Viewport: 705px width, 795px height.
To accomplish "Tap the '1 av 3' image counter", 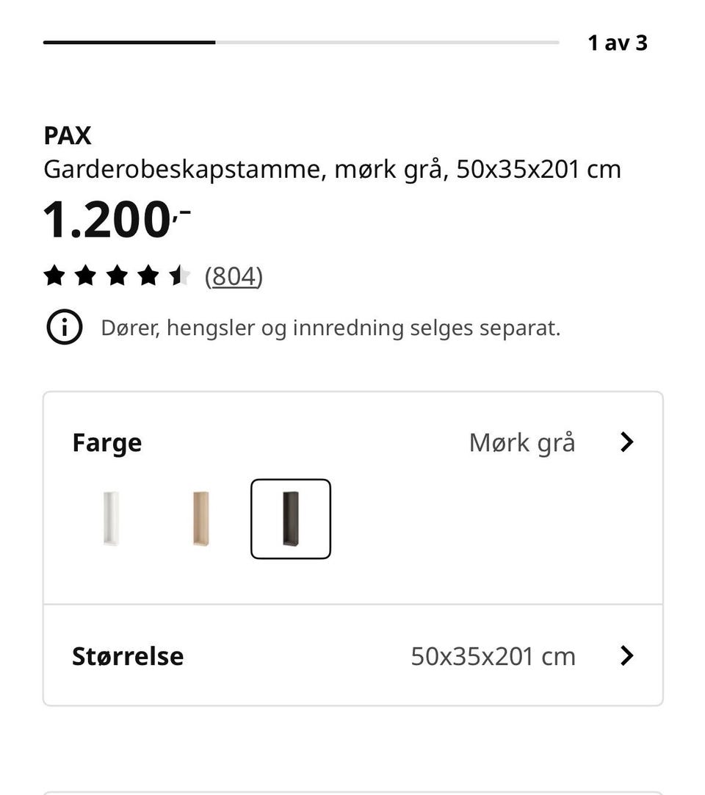I will (x=618, y=43).
